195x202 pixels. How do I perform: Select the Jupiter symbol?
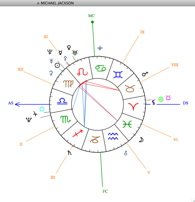pyautogui.click(x=35, y=114)
